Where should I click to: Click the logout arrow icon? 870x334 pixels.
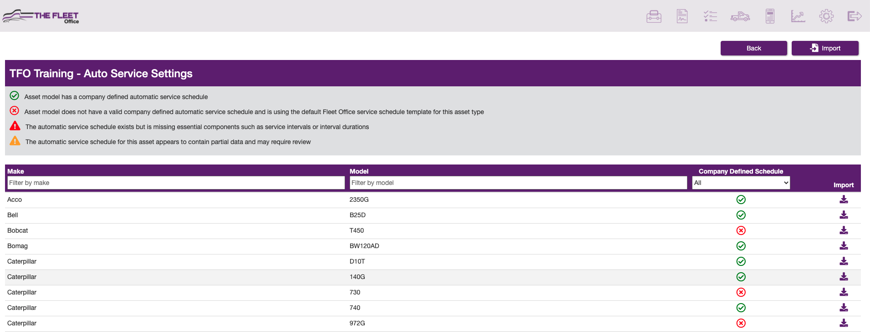pos(855,16)
